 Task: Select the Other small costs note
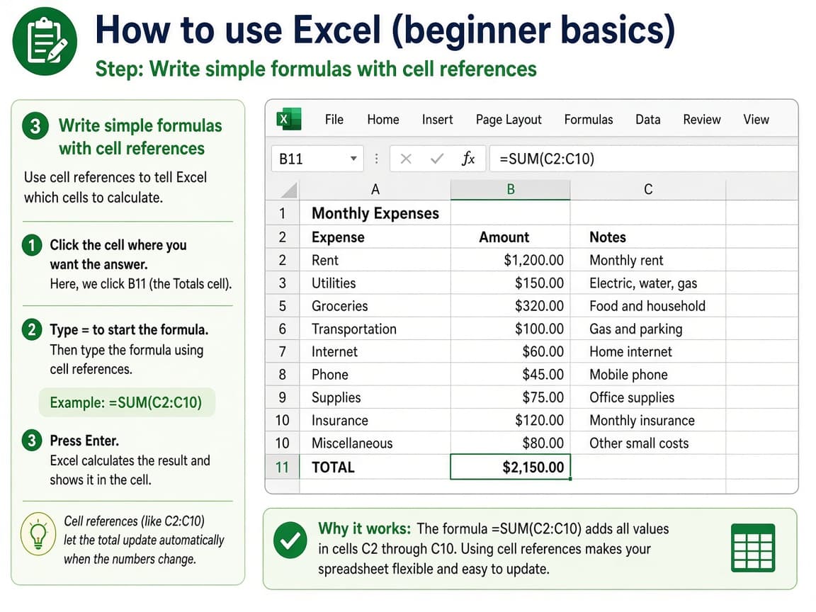click(x=648, y=443)
